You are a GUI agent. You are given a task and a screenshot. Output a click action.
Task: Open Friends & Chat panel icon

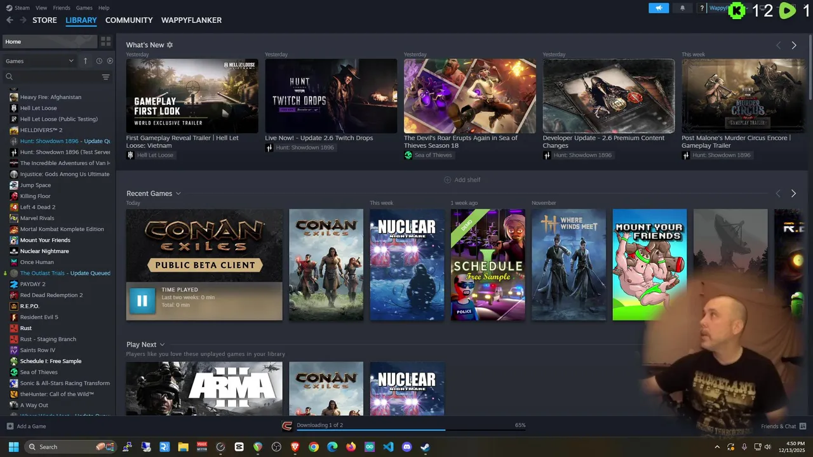(803, 427)
